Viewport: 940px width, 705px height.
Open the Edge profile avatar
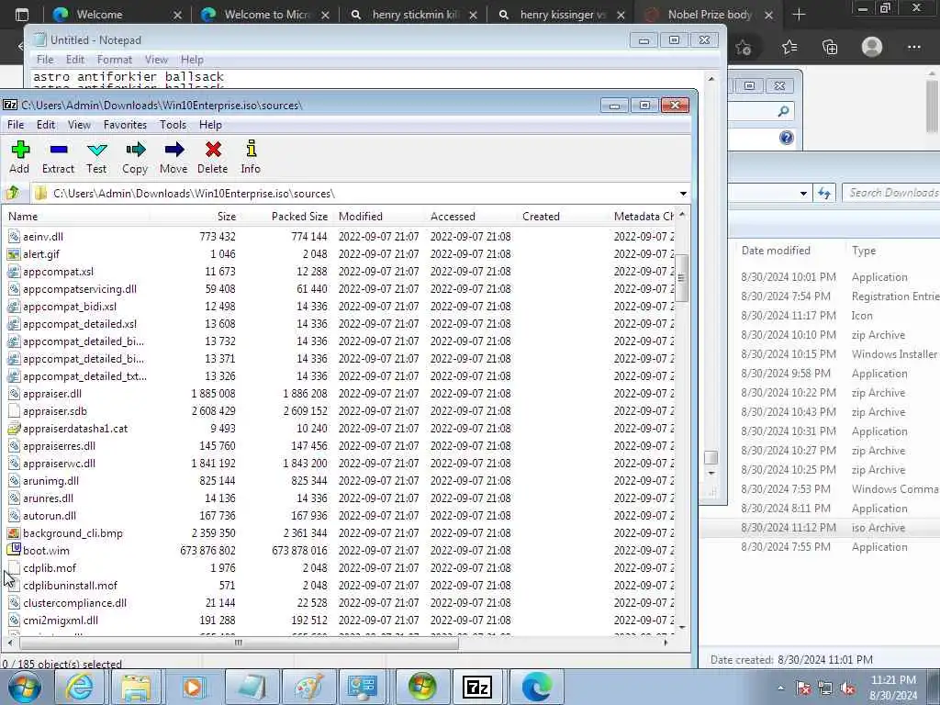click(872, 47)
